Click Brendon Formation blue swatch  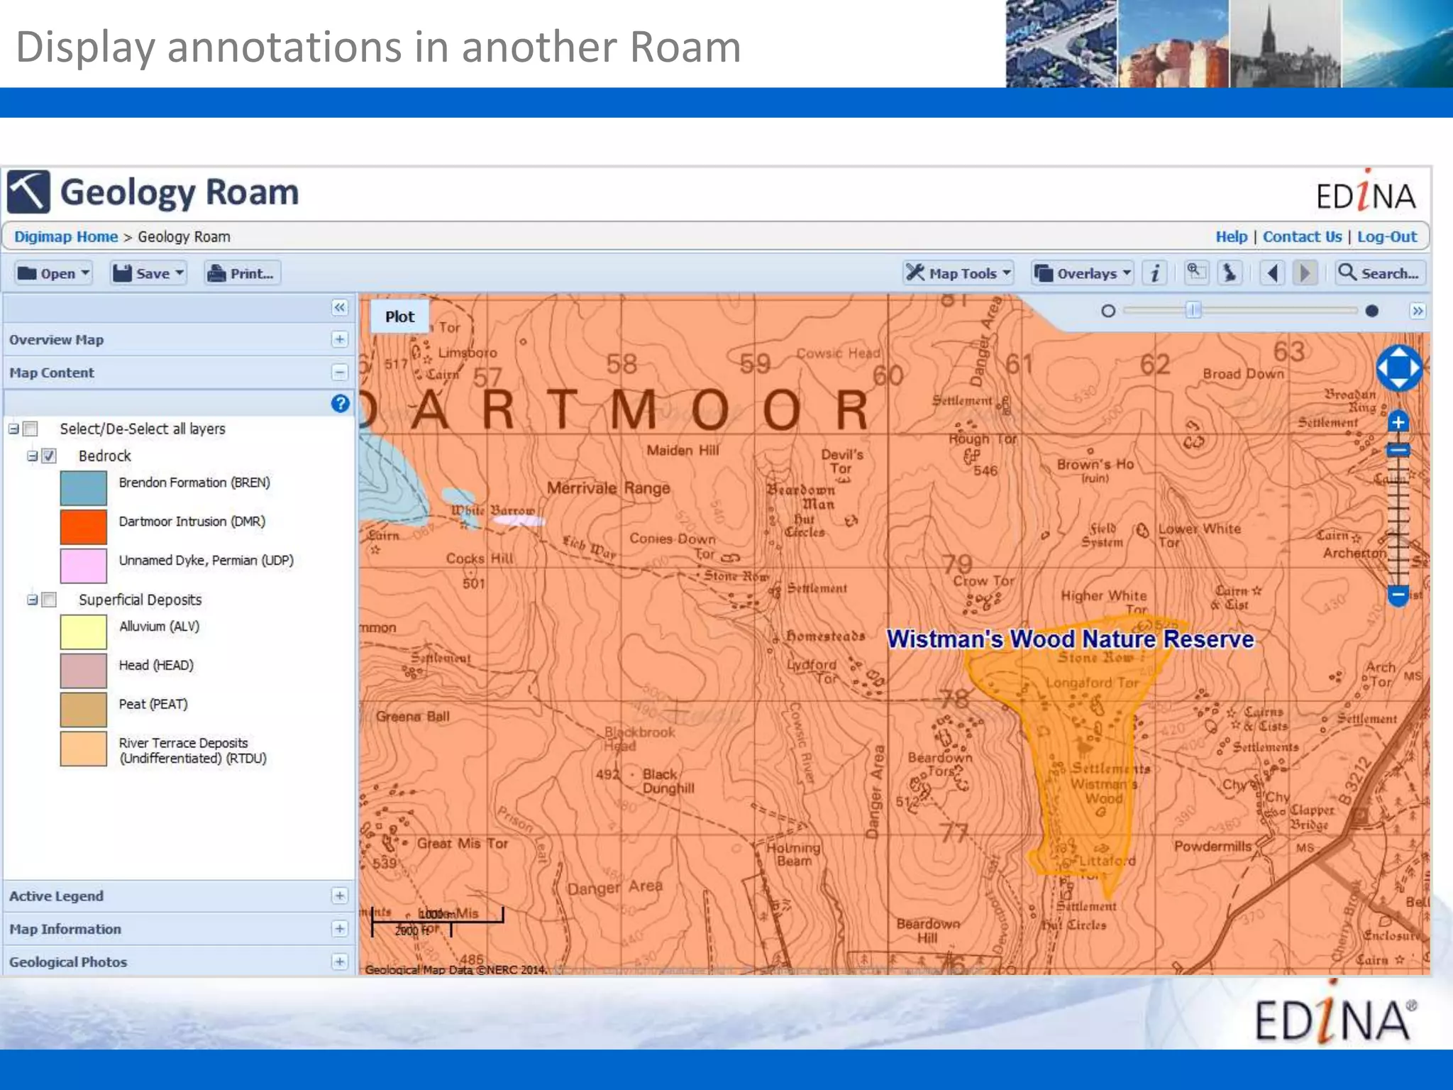(84, 488)
